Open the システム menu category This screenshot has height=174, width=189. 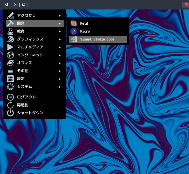pyautogui.click(x=35, y=87)
